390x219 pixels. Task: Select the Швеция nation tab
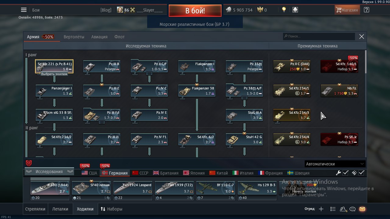click(298, 173)
